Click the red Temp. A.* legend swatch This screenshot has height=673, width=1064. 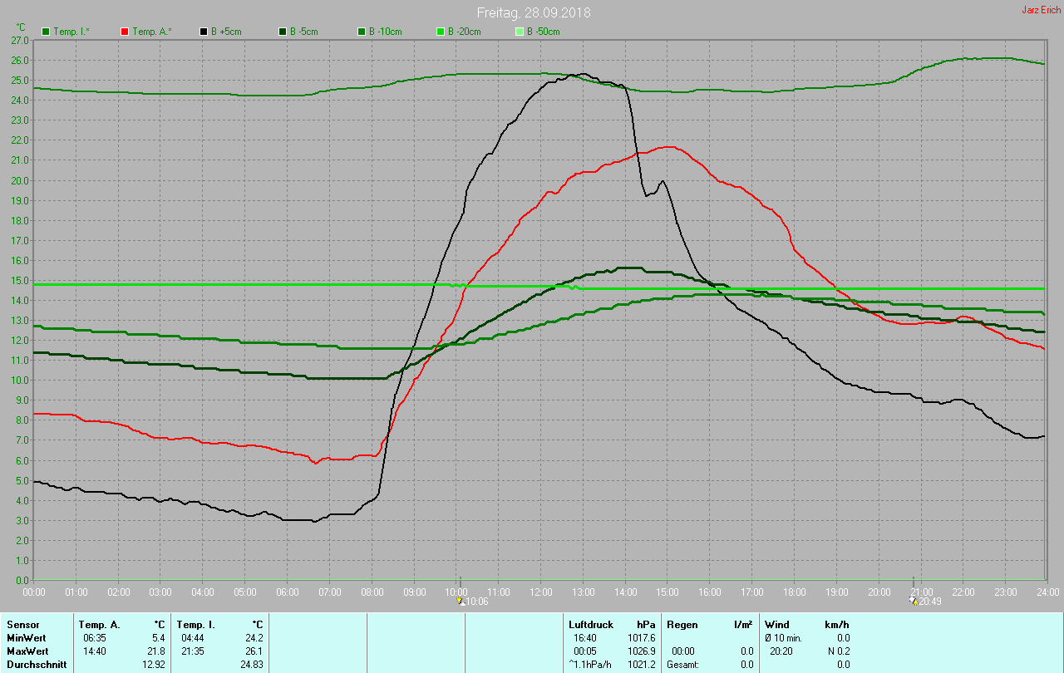125,32
